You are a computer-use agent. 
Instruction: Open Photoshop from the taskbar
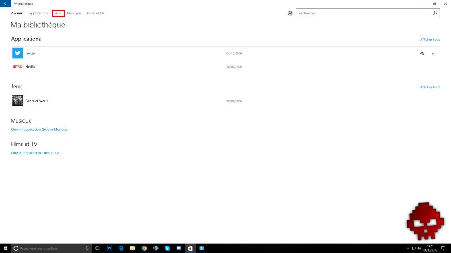coord(110,248)
